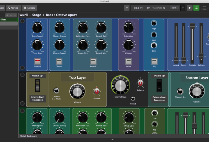Click the Transpose value 0

click(164, 8)
